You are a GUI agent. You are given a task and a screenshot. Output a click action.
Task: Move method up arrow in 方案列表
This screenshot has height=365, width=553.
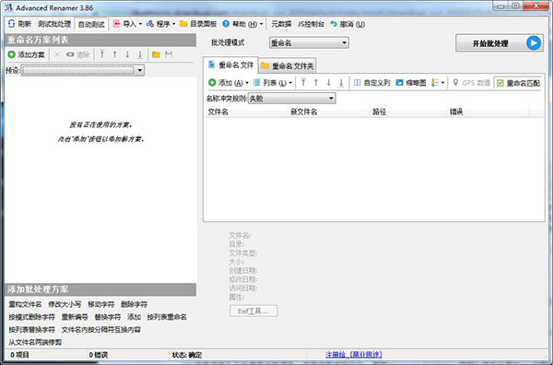tap(114, 54)
